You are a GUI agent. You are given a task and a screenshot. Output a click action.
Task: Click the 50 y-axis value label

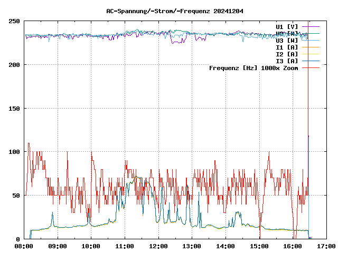point(16,196)
